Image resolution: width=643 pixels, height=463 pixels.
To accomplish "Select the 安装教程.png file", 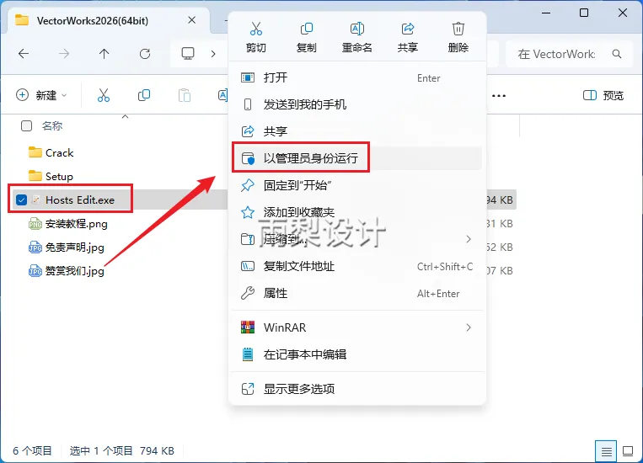I will point(77,224).
